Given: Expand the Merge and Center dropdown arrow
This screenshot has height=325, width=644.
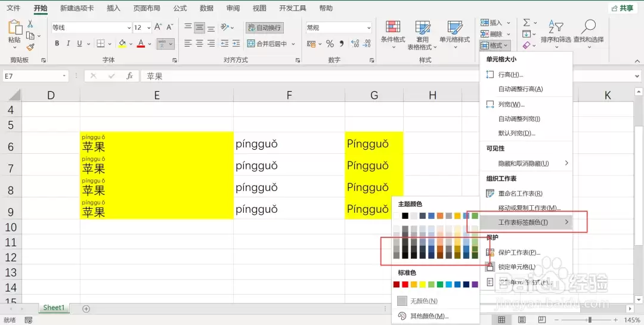Looking at the screenshot, I should (293, 44).
